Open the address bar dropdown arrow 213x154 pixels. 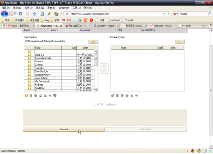168,14
